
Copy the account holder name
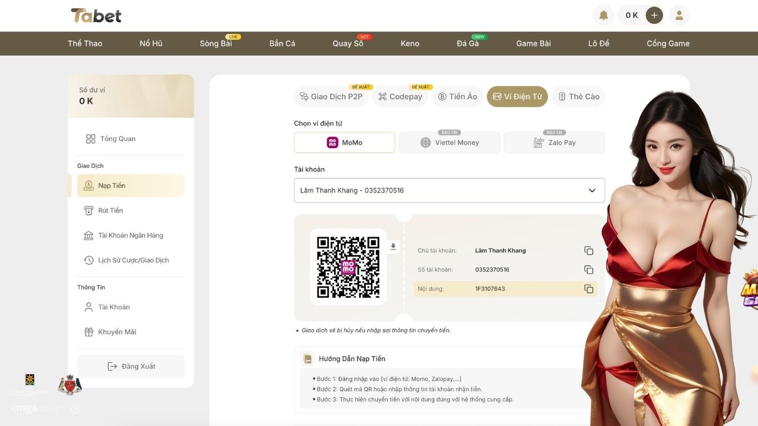[589, 251]
